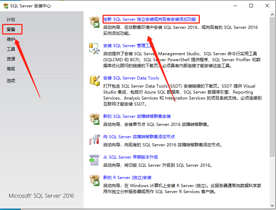Open the 高级 sidebar section
Screen dimensions: 276x210
coord(11,69)
